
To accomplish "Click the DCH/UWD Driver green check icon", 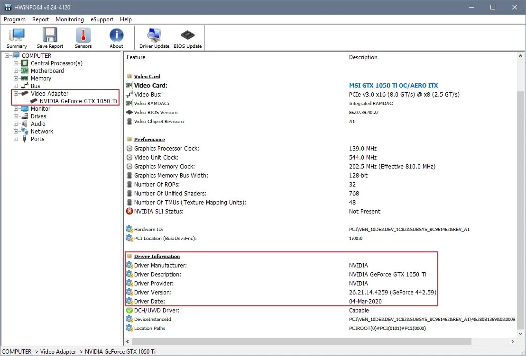I will tap(129, 311).
